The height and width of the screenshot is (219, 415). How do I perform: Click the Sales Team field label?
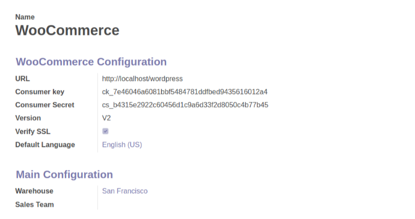[x=34, y=205]
